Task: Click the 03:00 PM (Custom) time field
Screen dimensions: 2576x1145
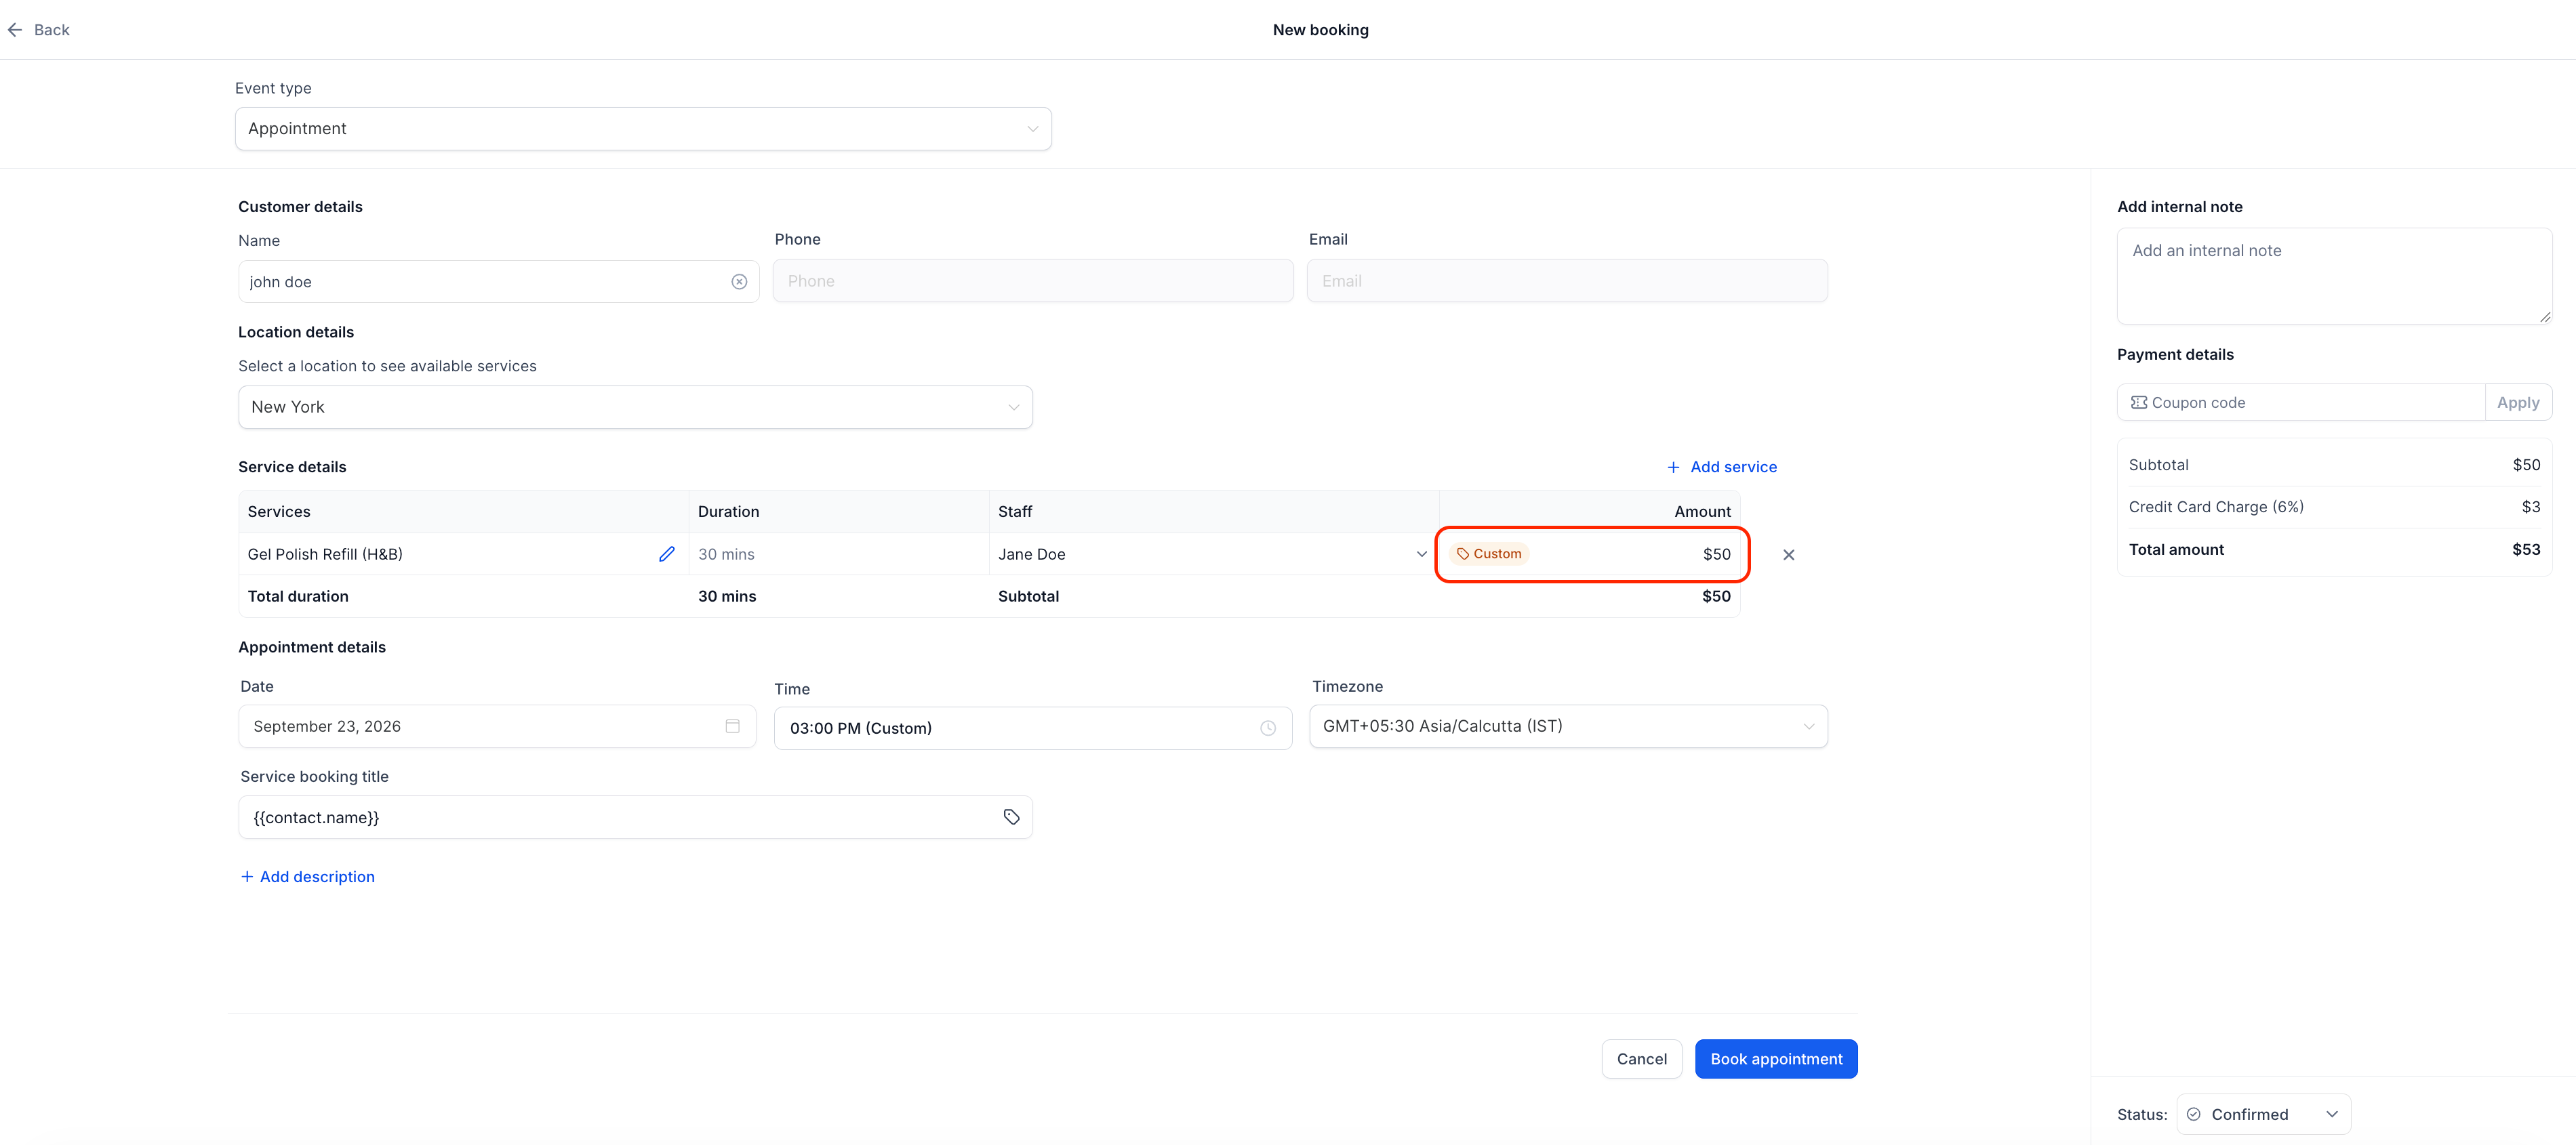Action: click(1033, 728)
